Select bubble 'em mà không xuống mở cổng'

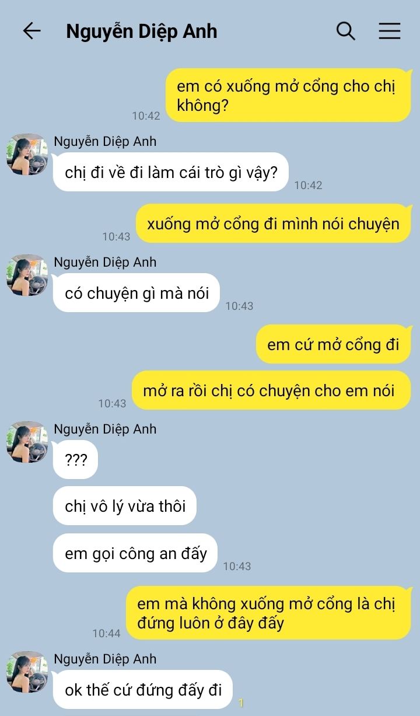[269, 613]
